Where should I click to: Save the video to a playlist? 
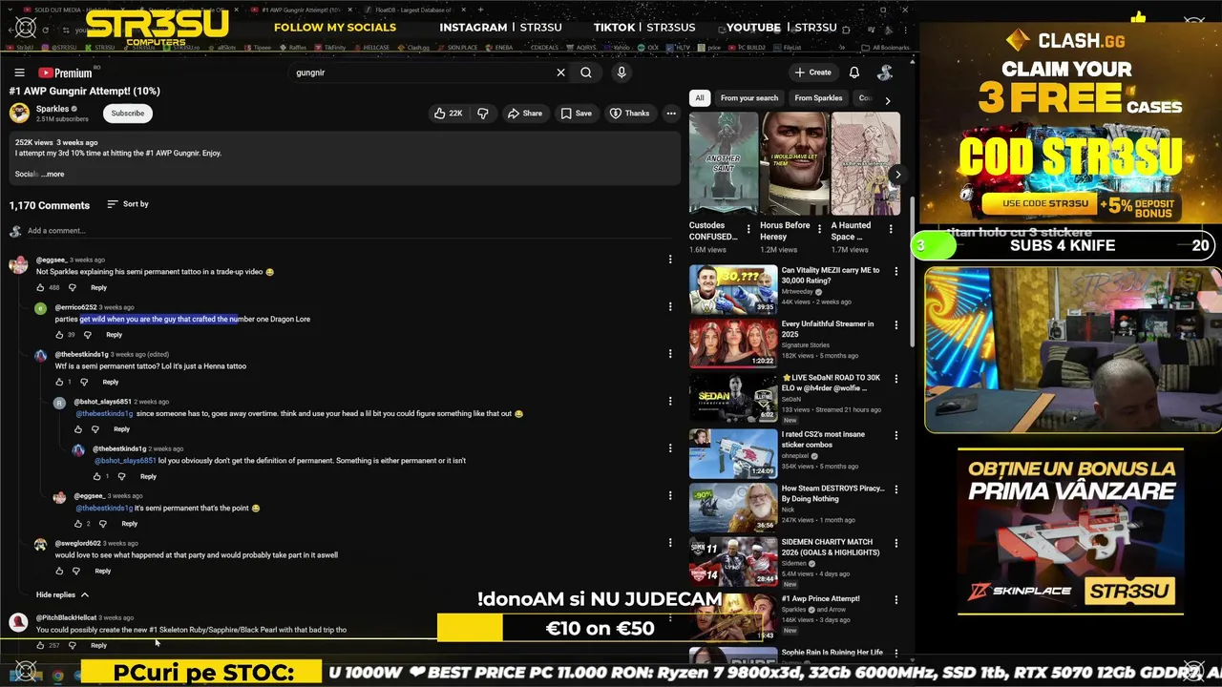(577, 114)
